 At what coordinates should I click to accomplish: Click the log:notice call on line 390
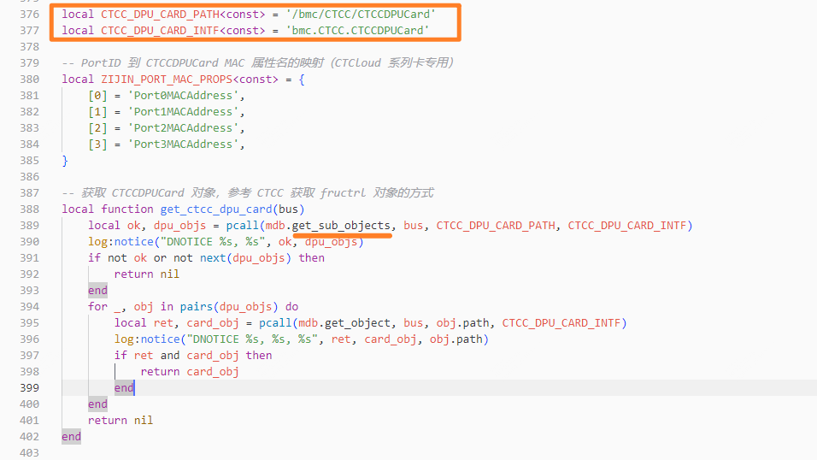tap(120, 241)
